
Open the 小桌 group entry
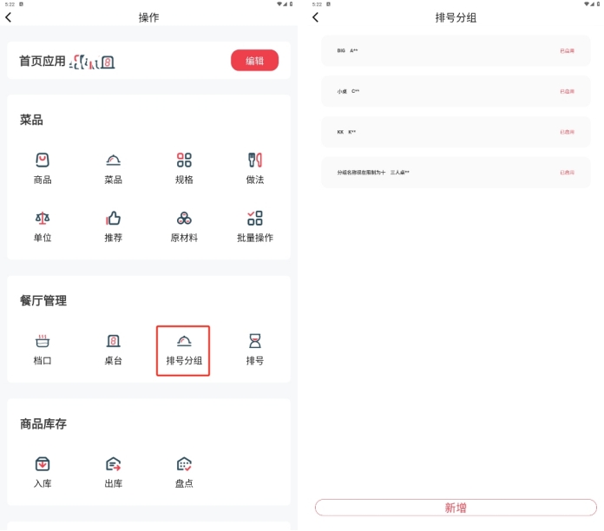(x=434, y=91)
